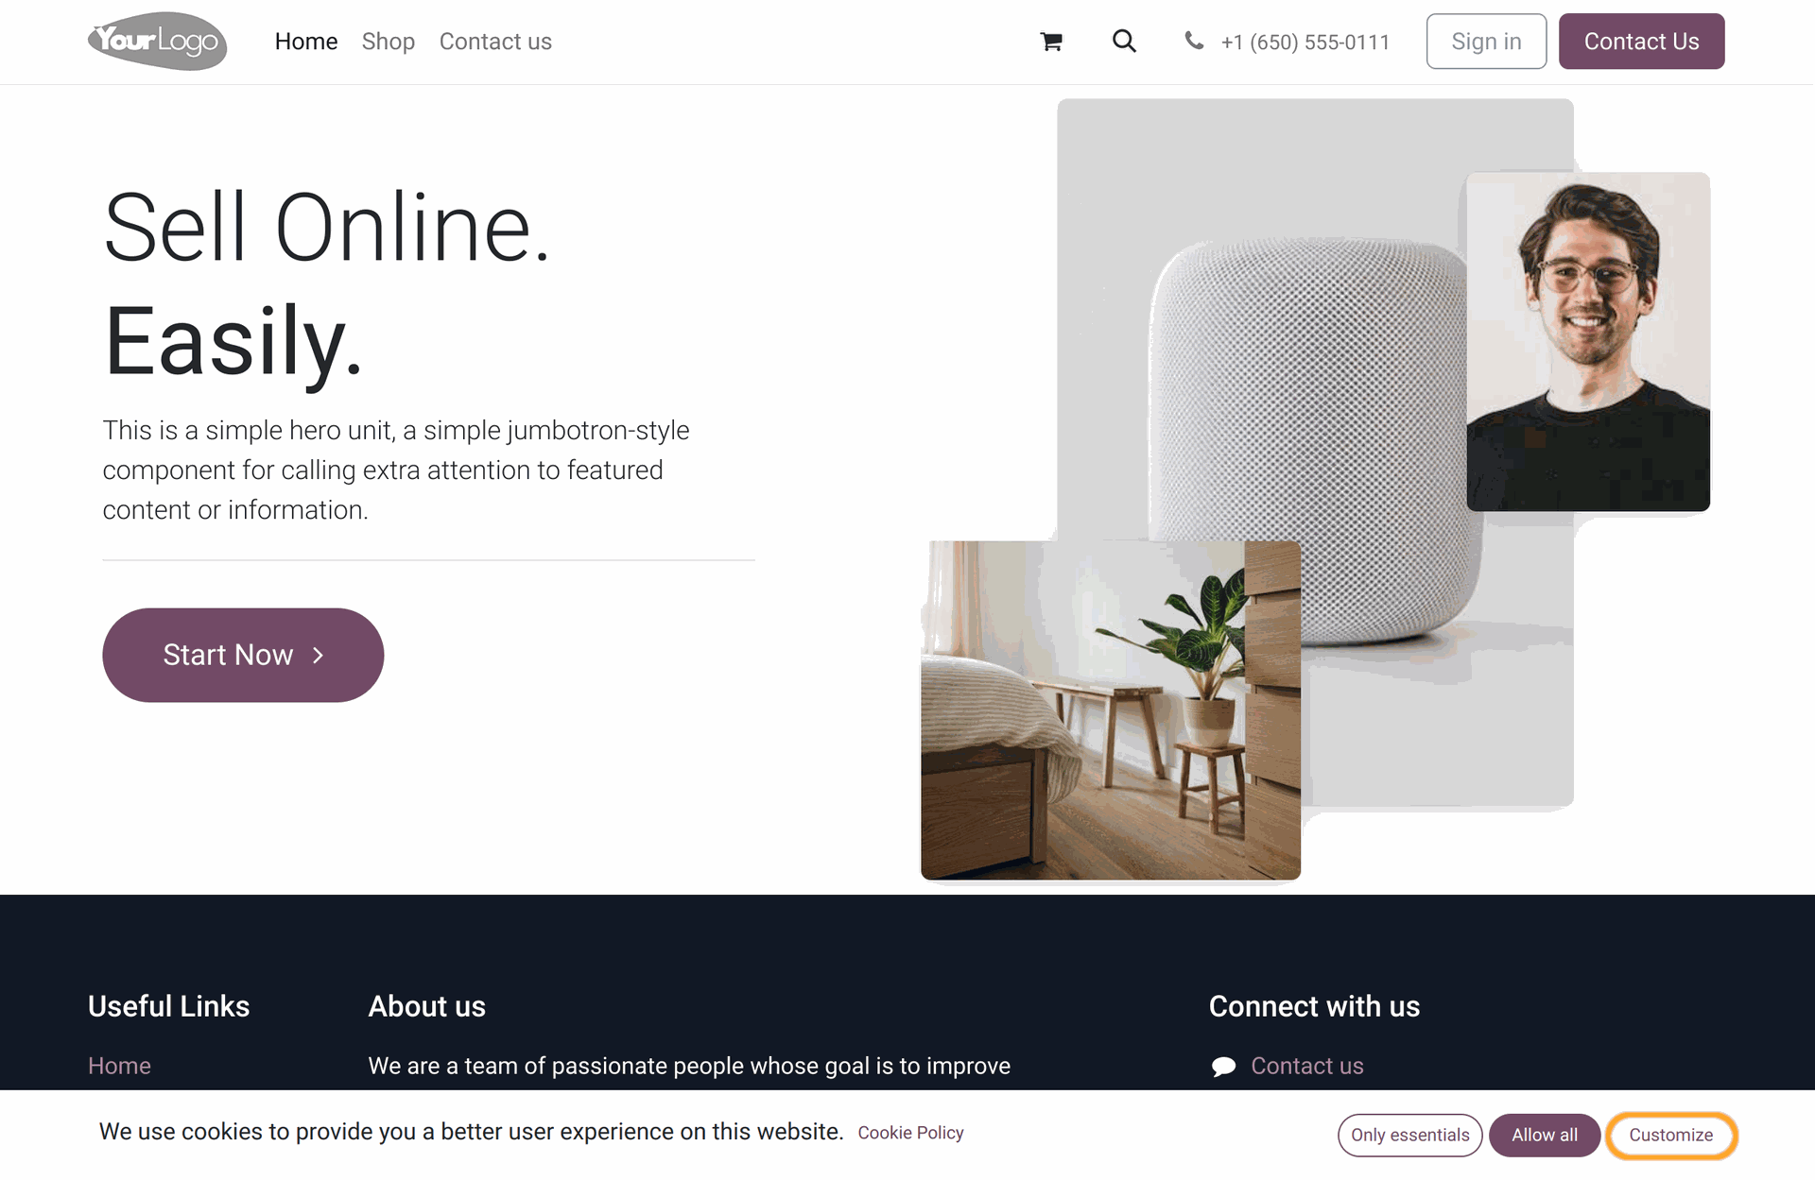Click the cookie policy link

(910, 1133)
